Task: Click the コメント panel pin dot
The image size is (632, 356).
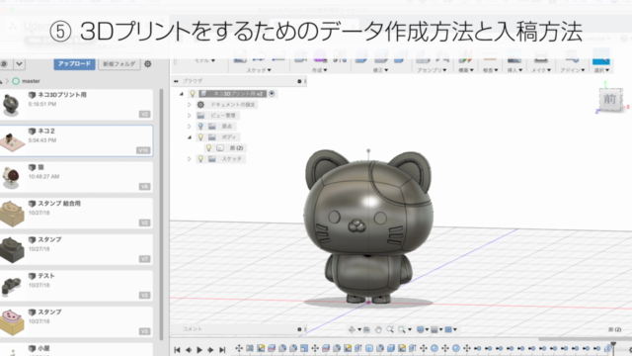Action: [299, 329]
